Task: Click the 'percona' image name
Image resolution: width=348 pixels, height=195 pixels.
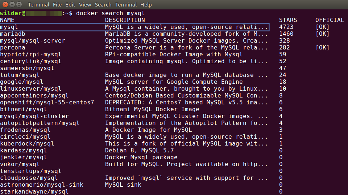Action: point(13,48)
